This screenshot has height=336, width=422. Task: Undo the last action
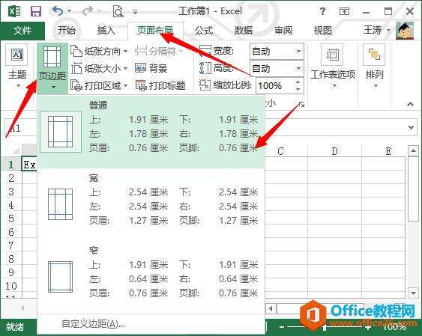58,11
